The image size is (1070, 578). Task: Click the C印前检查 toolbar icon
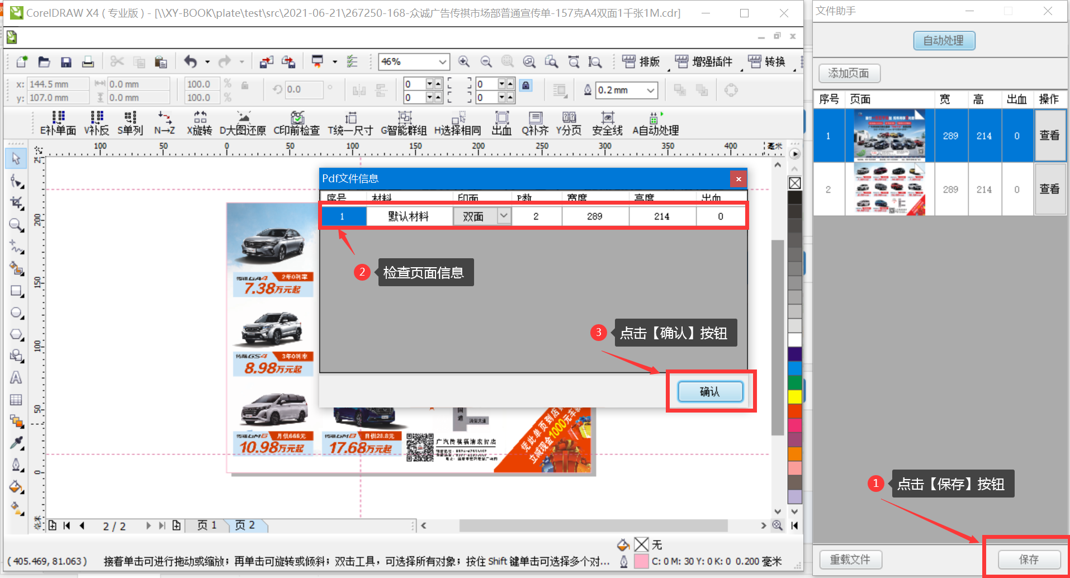[297, 124]
